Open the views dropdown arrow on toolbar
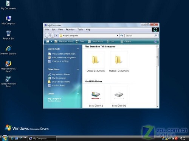 (51, 41)
